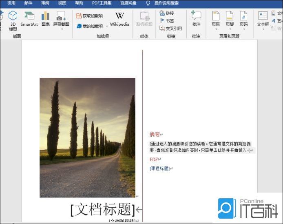Click the EDZ author text
The height and width of the screenshot is (224, 283).
coord(154,160)
